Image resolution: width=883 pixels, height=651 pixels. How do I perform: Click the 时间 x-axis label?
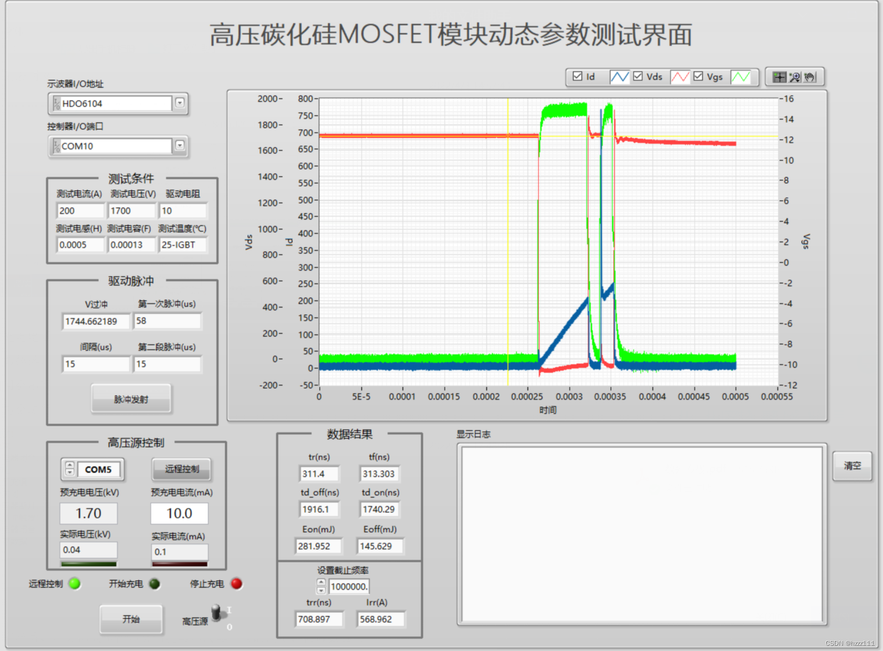[547, 410]
